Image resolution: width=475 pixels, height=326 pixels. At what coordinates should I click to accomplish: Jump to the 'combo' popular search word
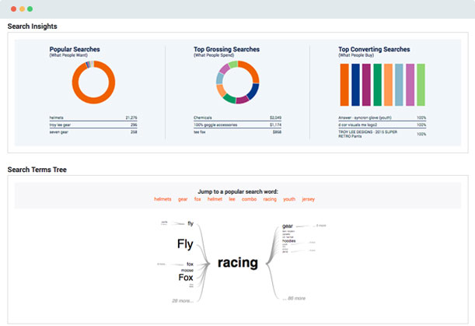(249, 199)
